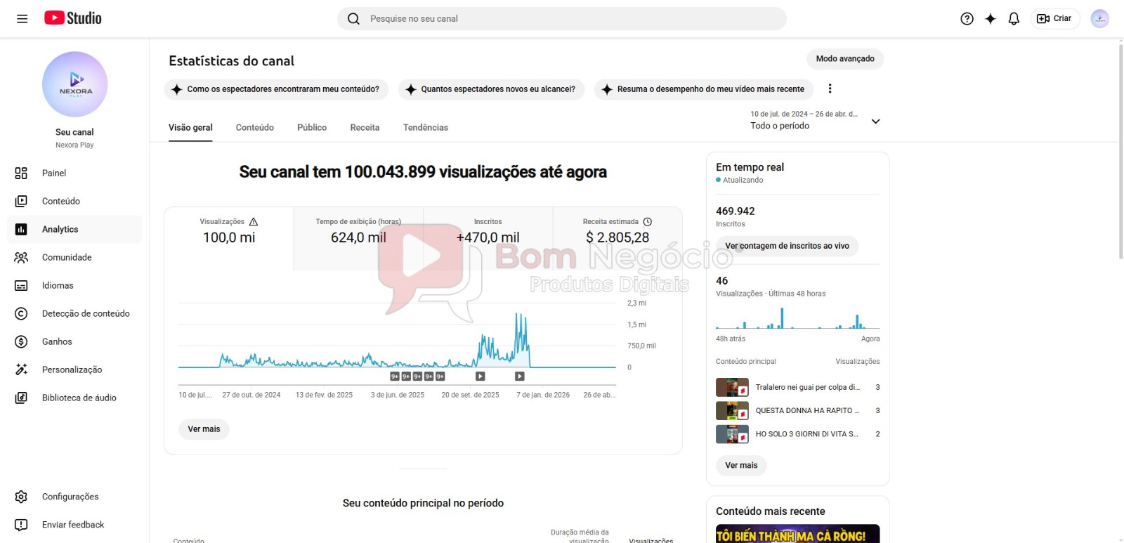Screen dimensions: 1124x543
Task: Switch to the Tendências tab
Action: (x=426, y=128)
